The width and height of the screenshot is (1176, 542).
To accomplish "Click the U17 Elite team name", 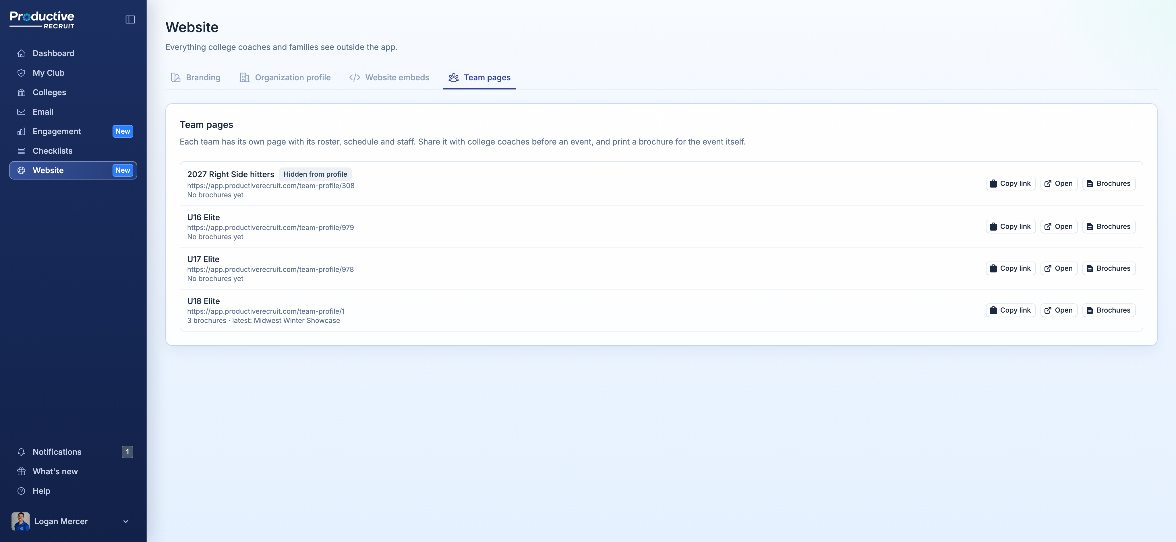I will coord(203,259).
